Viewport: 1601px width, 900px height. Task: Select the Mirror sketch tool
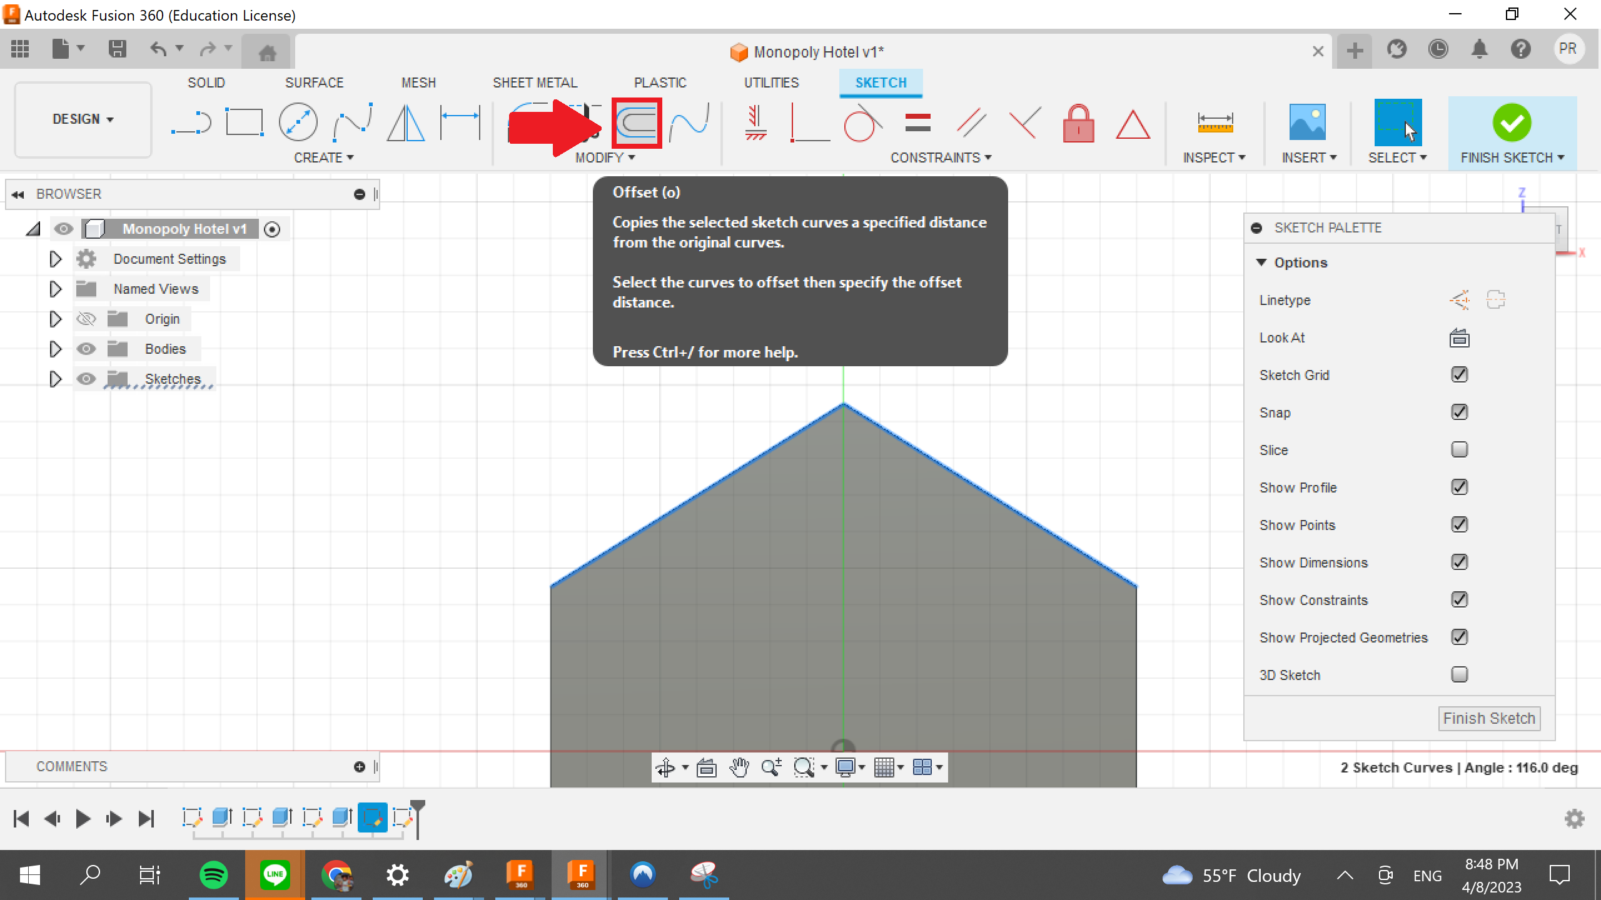point(405,122)
